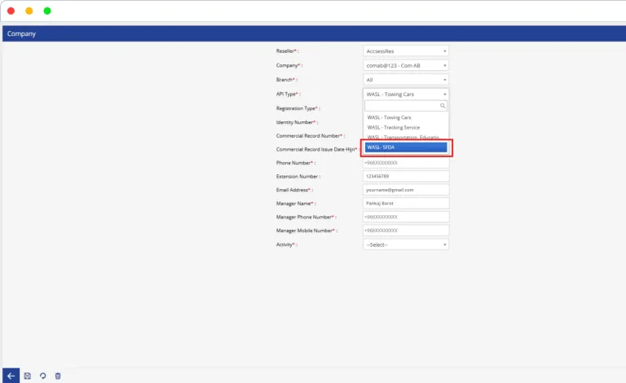The height and width of the screenshot is (383, 626).
Task: Click the green macOS maximize button
Action: 47,11
